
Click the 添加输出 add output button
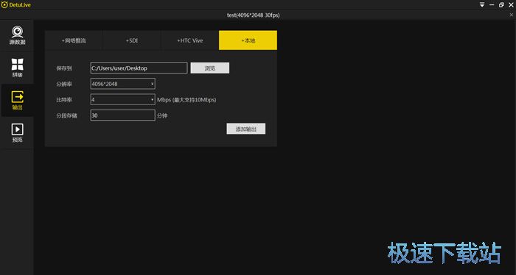(245, 129)
